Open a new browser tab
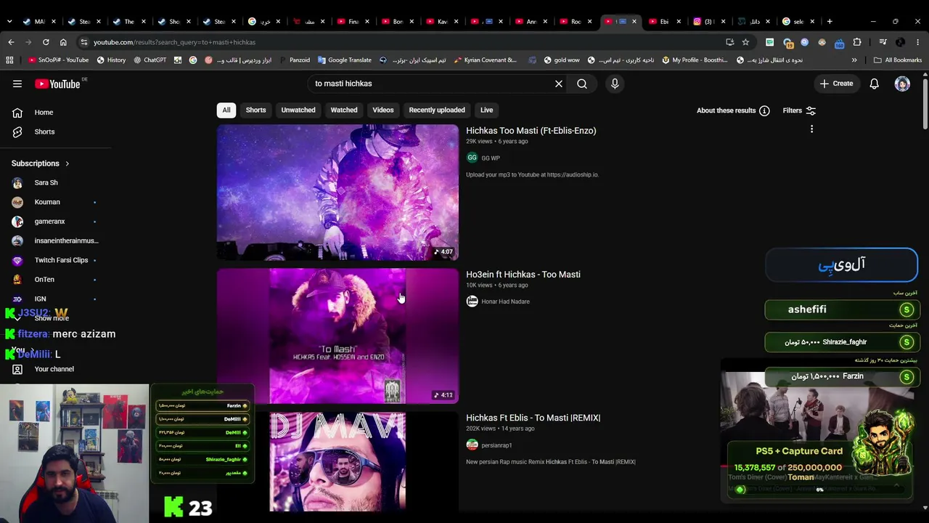929x523 pixels. coord(830,21)
